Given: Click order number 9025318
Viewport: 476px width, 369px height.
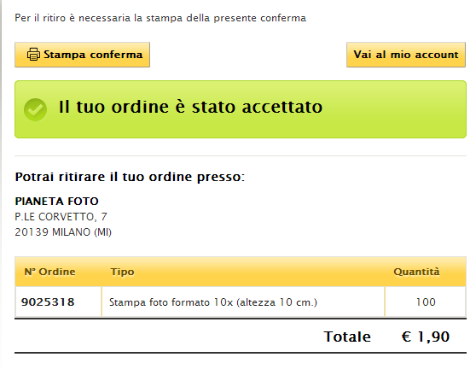Looking at the screenshot, I should pos(48,302).
